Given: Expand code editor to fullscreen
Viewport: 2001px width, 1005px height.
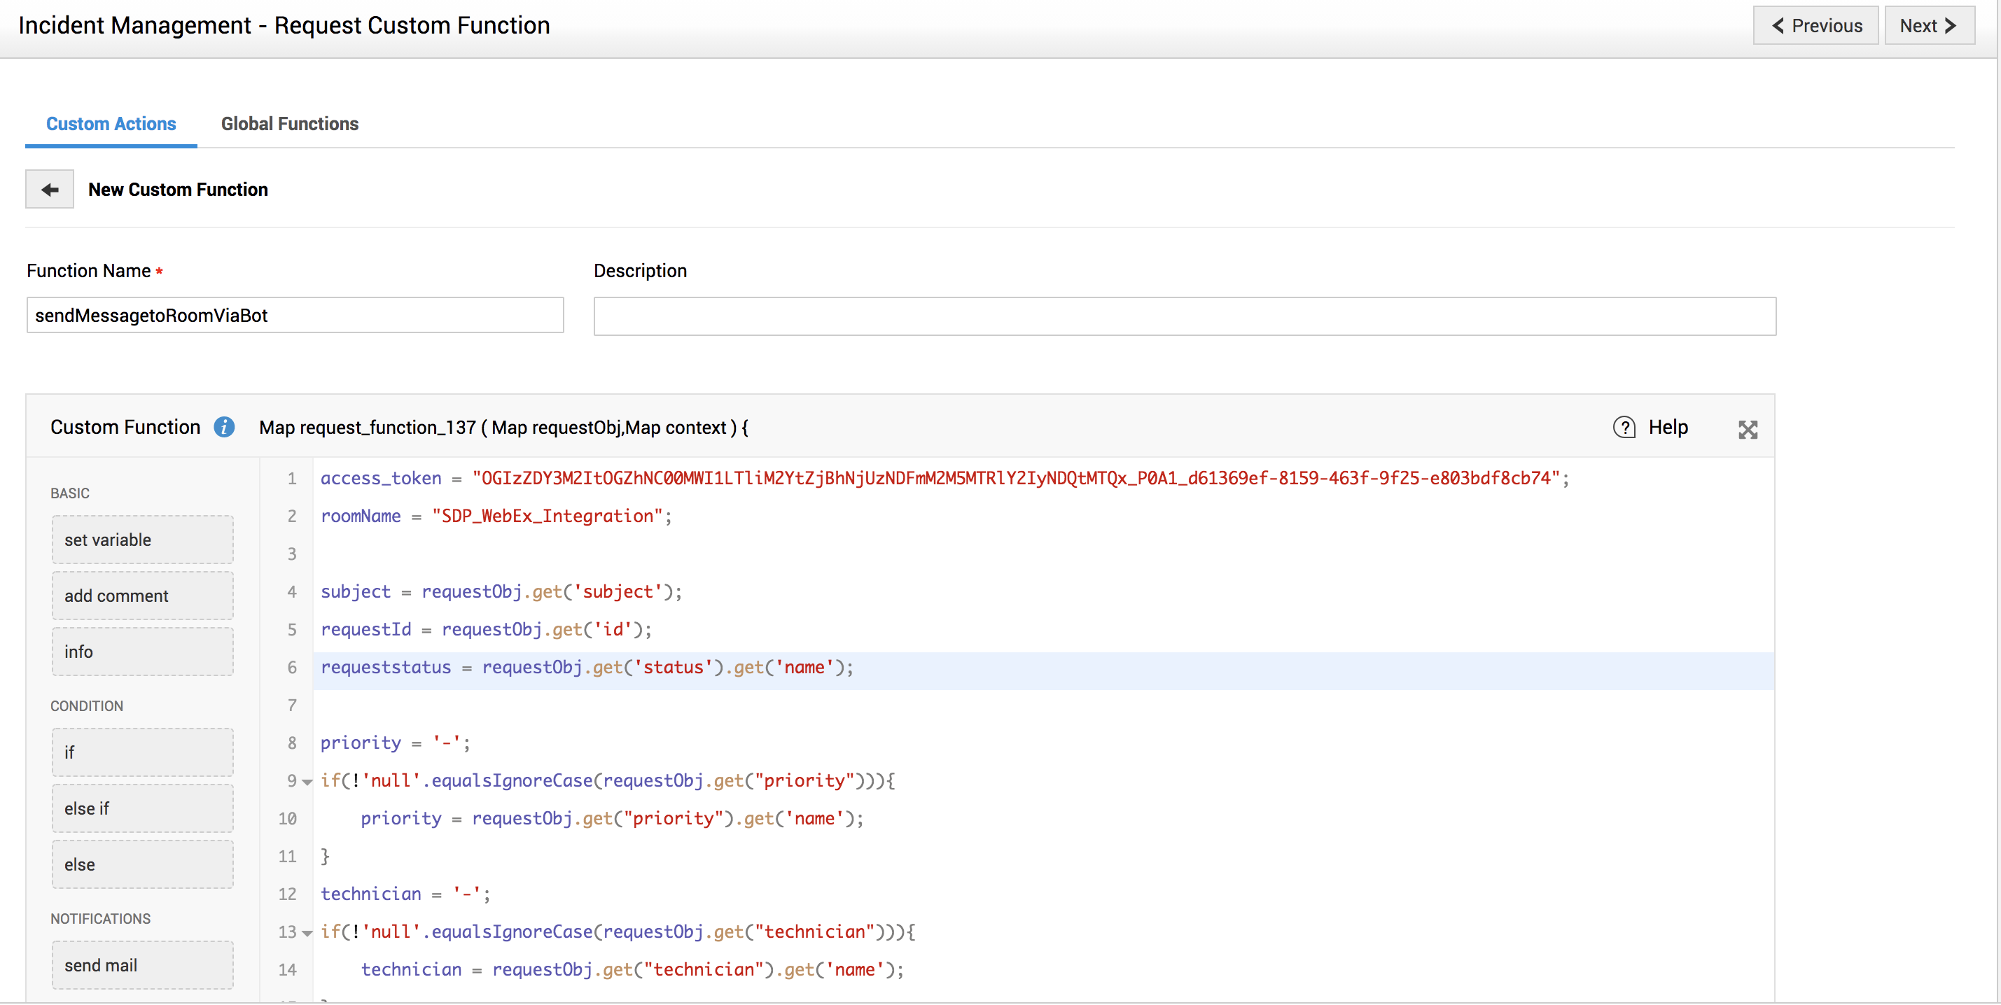Looking at the screenshot, I should [1747, 430].
